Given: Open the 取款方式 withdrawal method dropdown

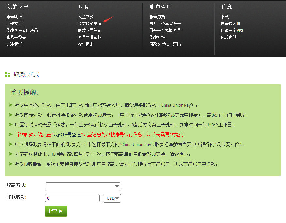Looking at the screenshot, I should [x=83, y=186].
